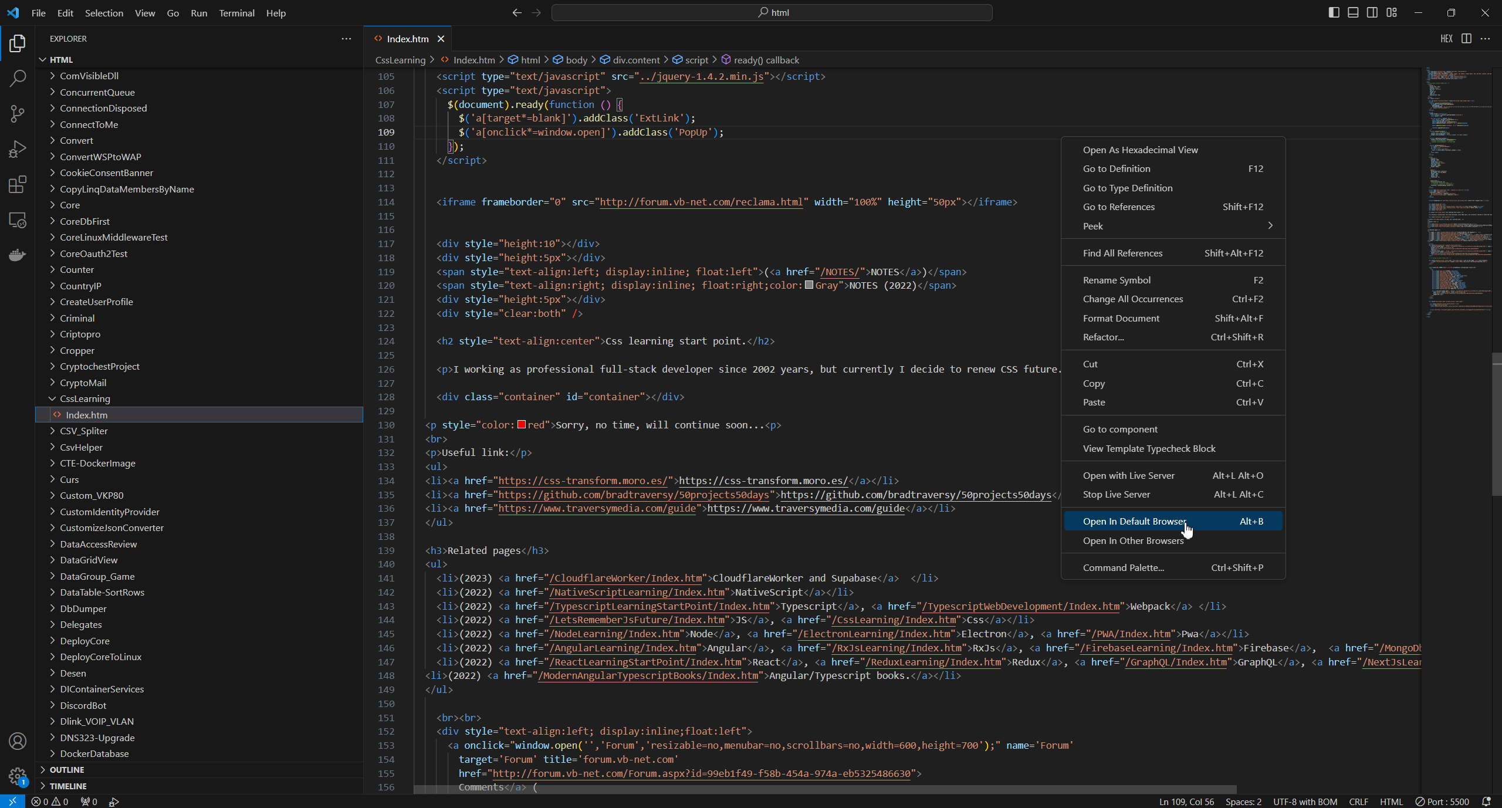
Task: Toggle Secondary Side Bar layout button
Action: point(1372,12)
